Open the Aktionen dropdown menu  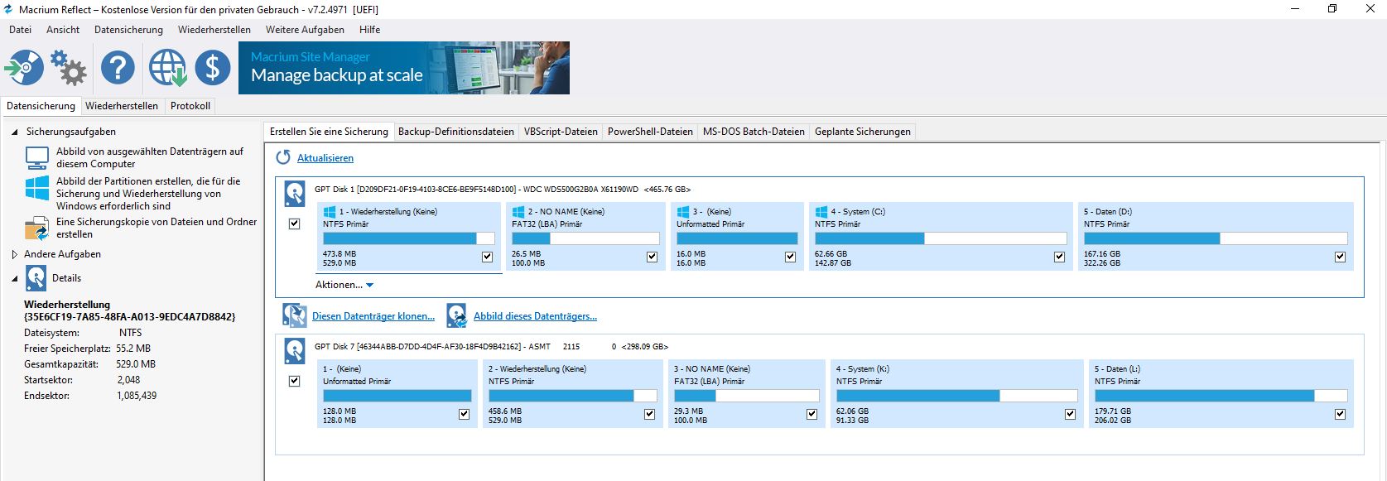(x=344, y=285)
